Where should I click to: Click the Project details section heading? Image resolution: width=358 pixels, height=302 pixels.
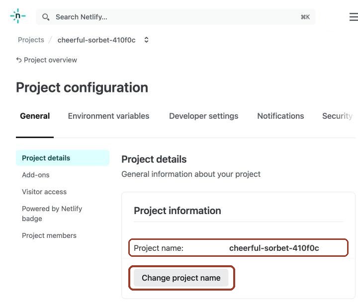click(x=154, y=159)
